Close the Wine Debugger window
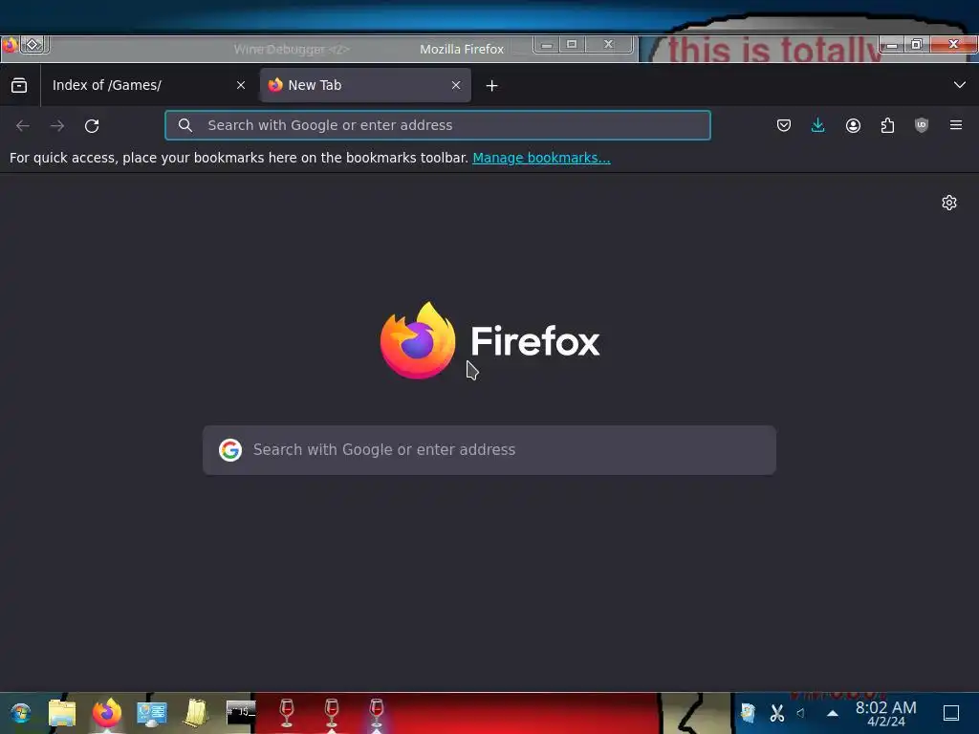 click(609, 45)
